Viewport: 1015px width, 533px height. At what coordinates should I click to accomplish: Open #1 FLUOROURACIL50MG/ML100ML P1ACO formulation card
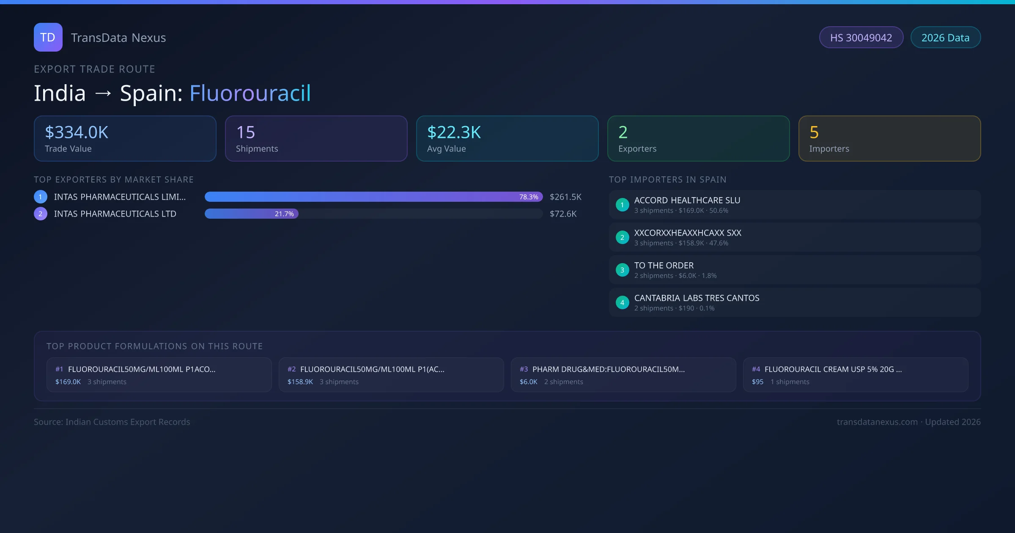(159, 375)
